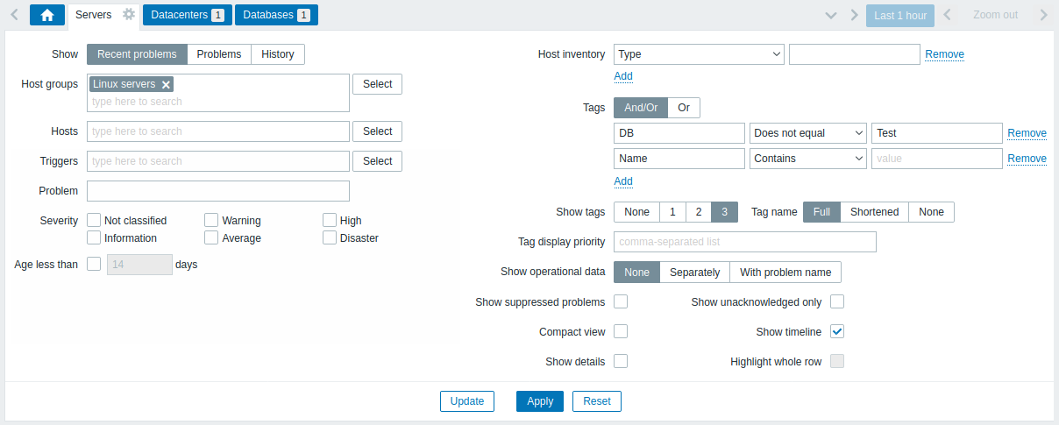Click the previous tab arrow at far left
Viewport: 1059px width, 425px height.
point(14,15)
